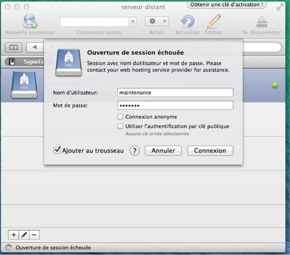Click Obtenir une clé d'activation button
The height and width of the screenshot is (255, 290).
point(227,5)
